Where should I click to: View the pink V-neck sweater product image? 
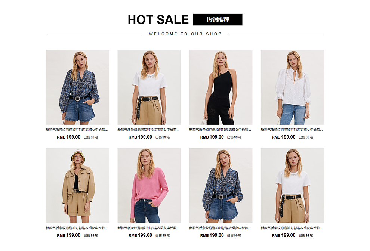click(x=149, y=185)
